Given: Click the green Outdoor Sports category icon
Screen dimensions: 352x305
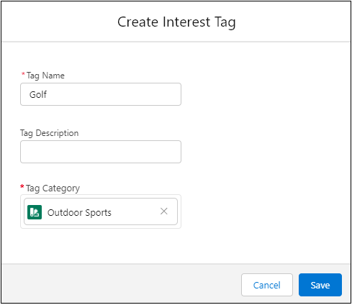Looking at the screenshot, I should click(x=35, y=212).
